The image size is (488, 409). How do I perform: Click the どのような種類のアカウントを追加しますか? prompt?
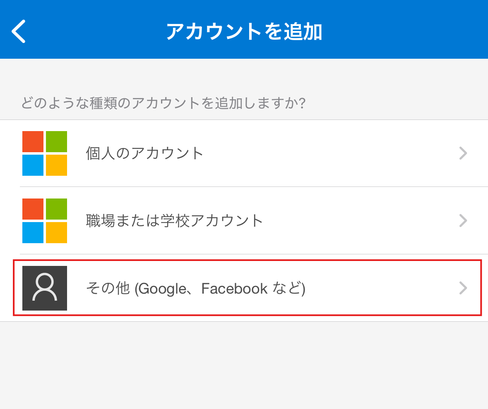pos(163,103)
